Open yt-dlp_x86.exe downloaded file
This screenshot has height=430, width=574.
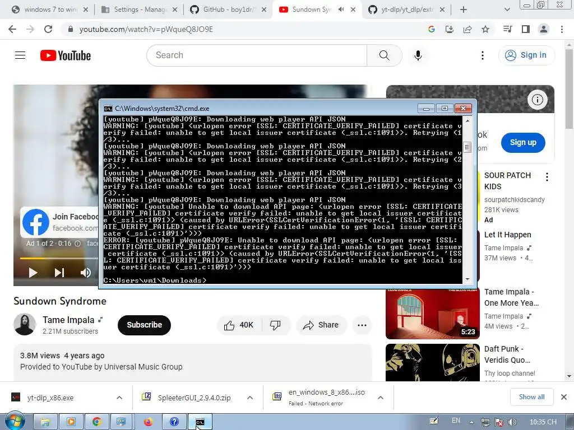click(50, 398)
